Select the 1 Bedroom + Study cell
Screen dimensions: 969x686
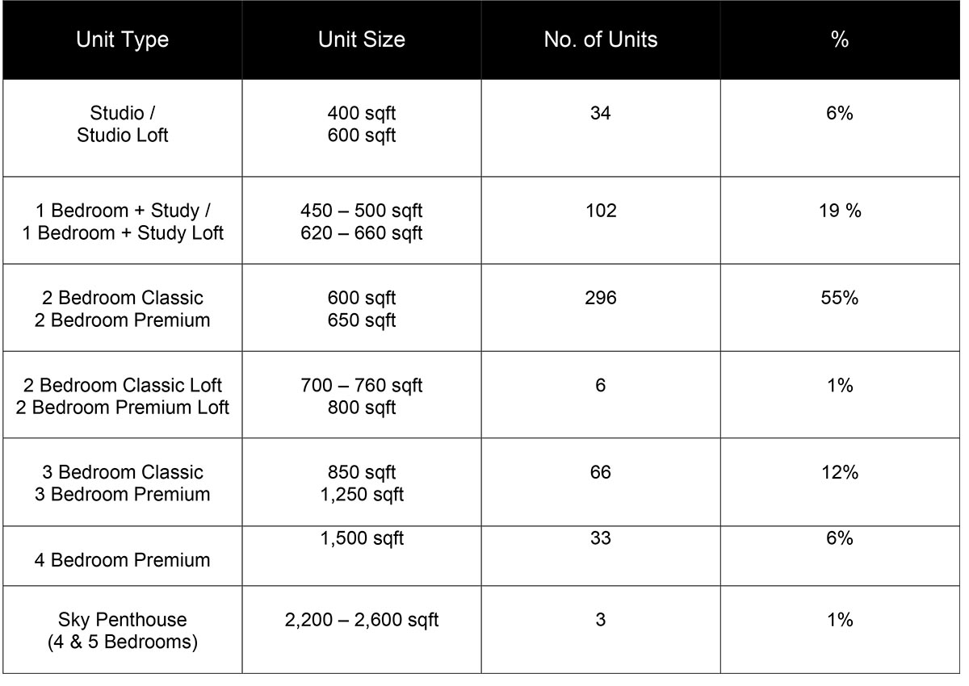(122, 220)
